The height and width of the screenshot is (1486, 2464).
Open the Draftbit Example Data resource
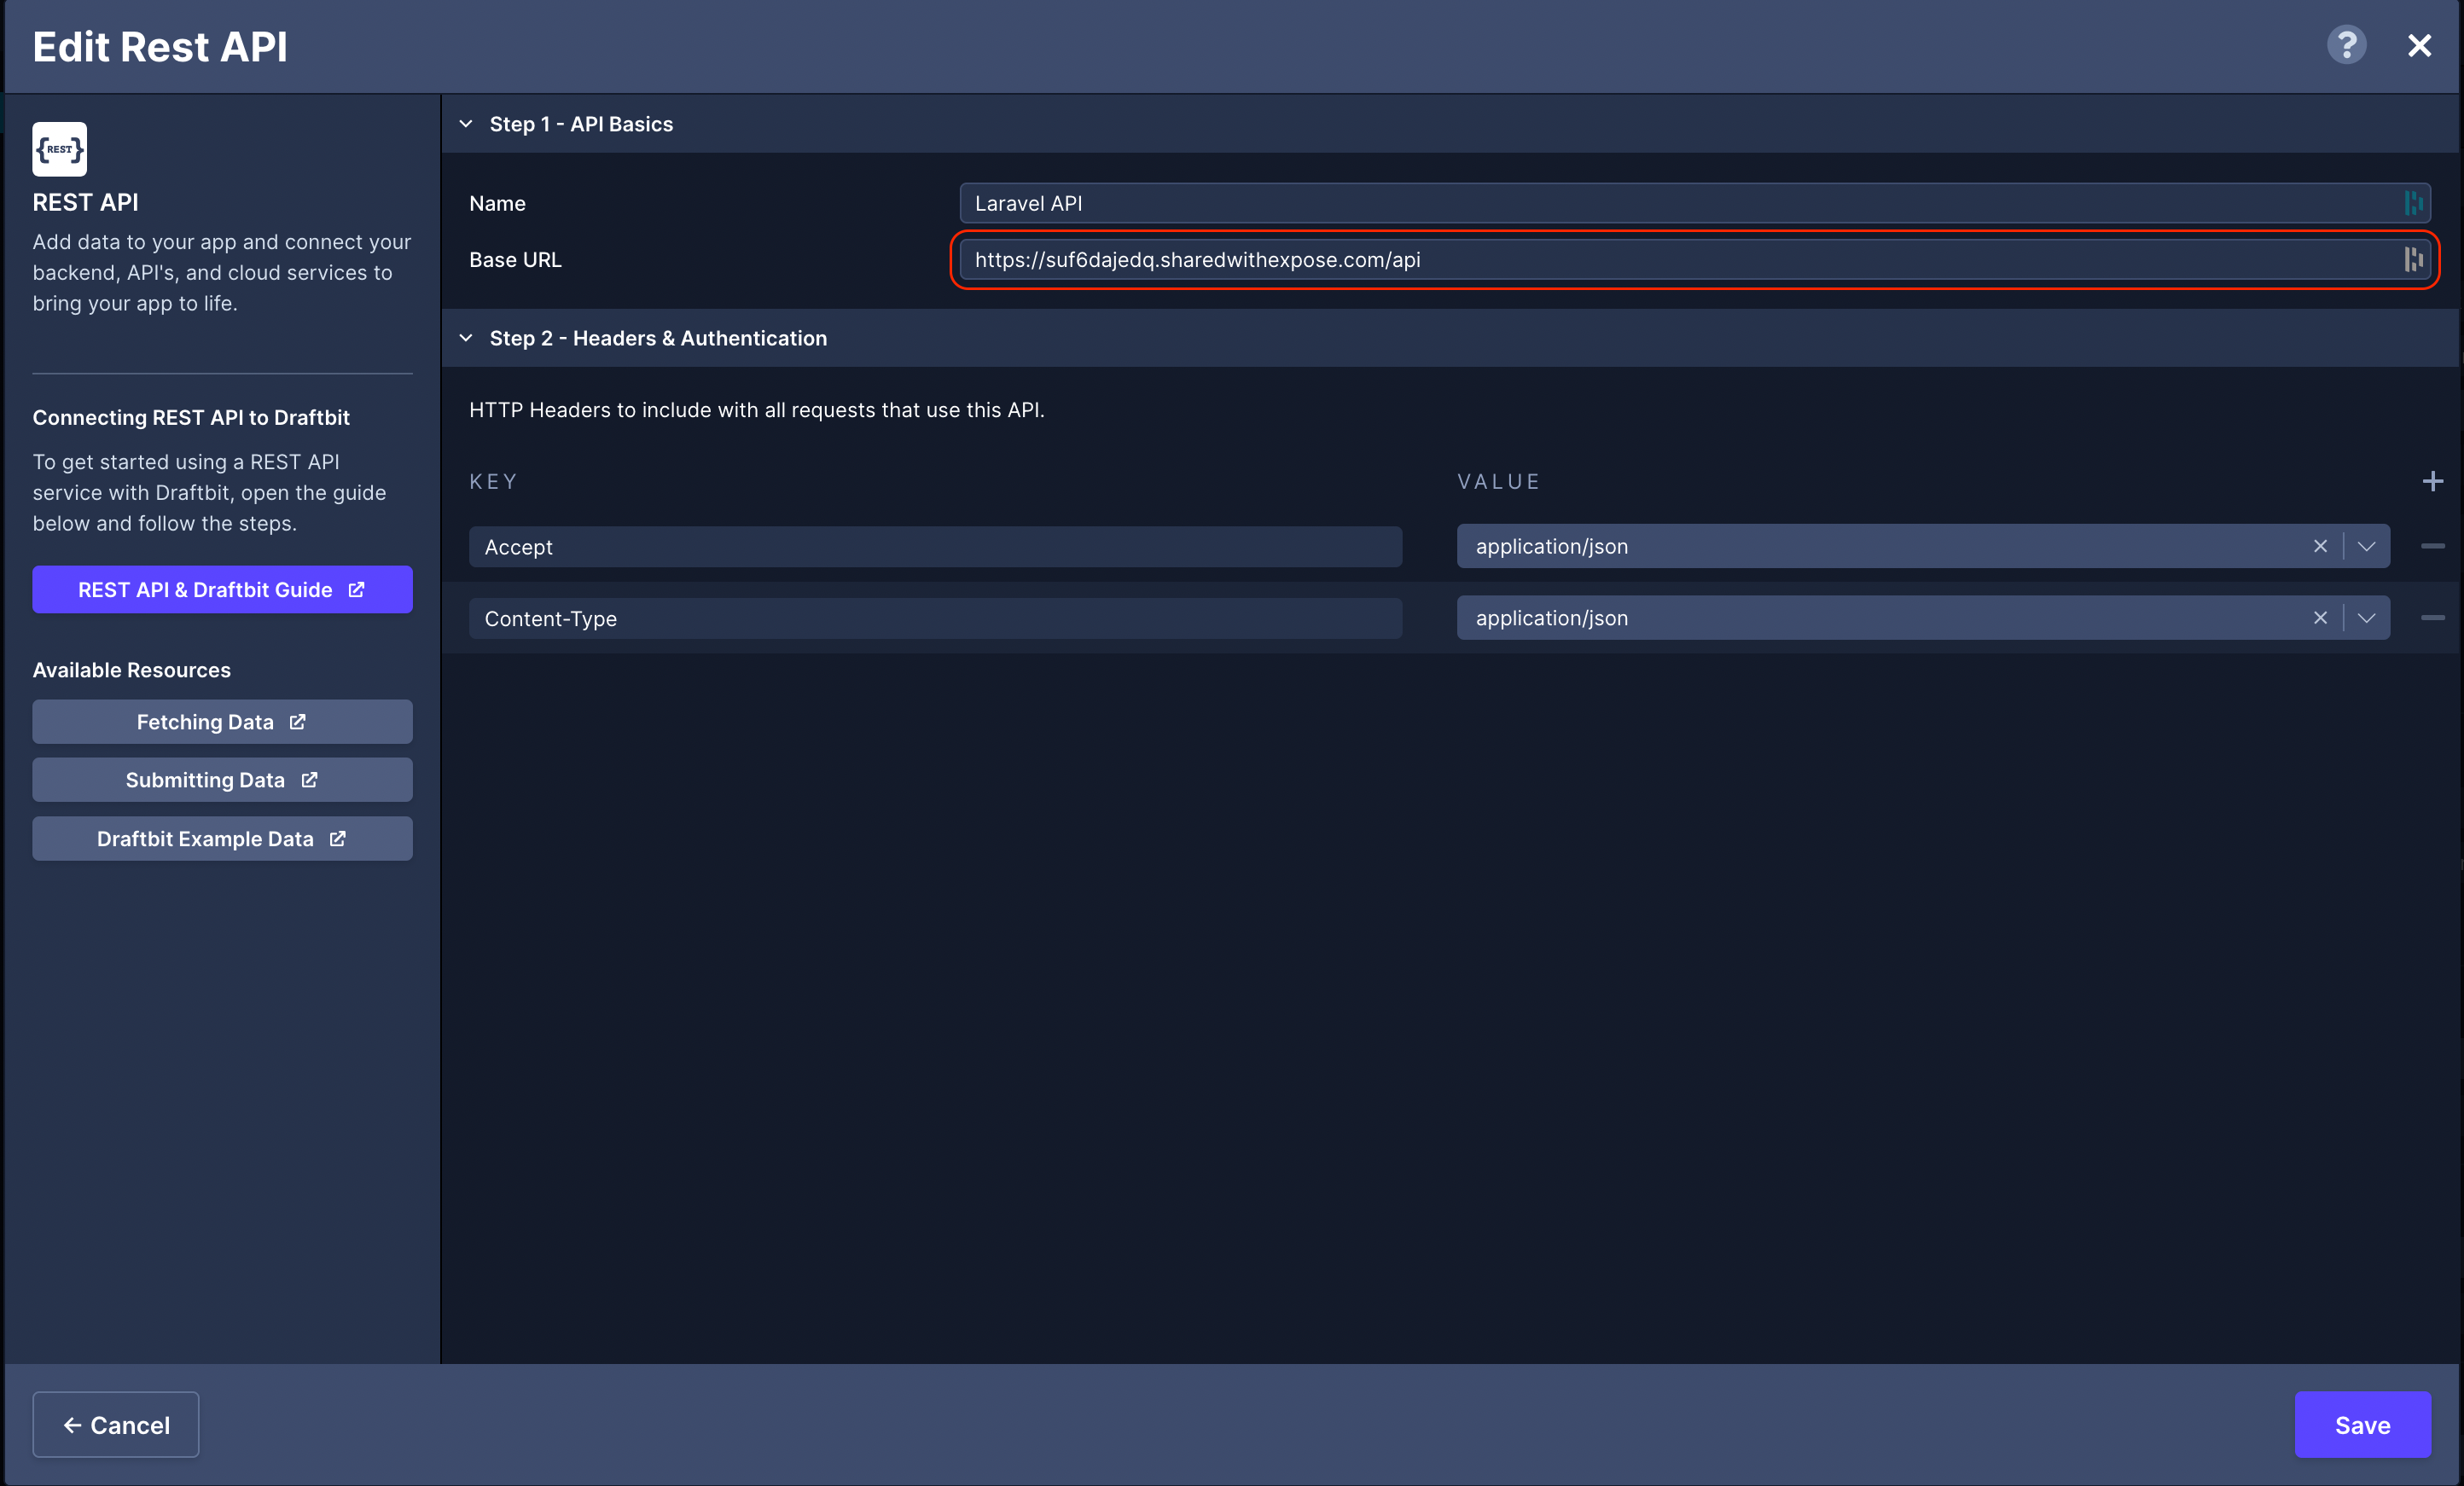coord(222,839)
